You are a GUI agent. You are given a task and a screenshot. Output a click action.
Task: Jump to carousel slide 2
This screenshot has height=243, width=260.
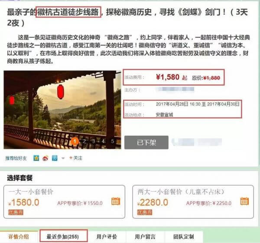coord(84,141)
